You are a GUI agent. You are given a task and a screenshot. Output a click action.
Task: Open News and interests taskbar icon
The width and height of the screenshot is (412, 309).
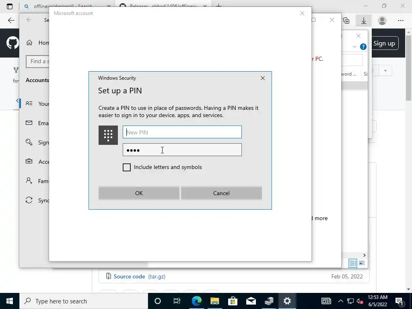326,301
